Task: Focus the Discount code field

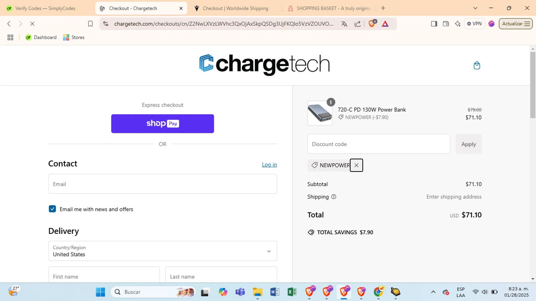Action: pos(379,144)
